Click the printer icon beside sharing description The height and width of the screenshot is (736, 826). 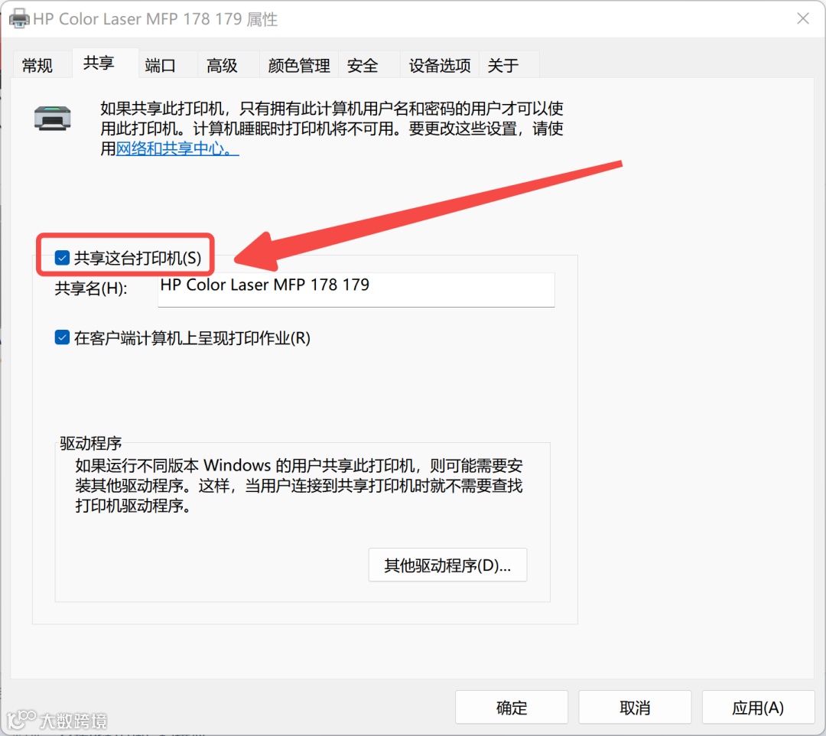52,118
